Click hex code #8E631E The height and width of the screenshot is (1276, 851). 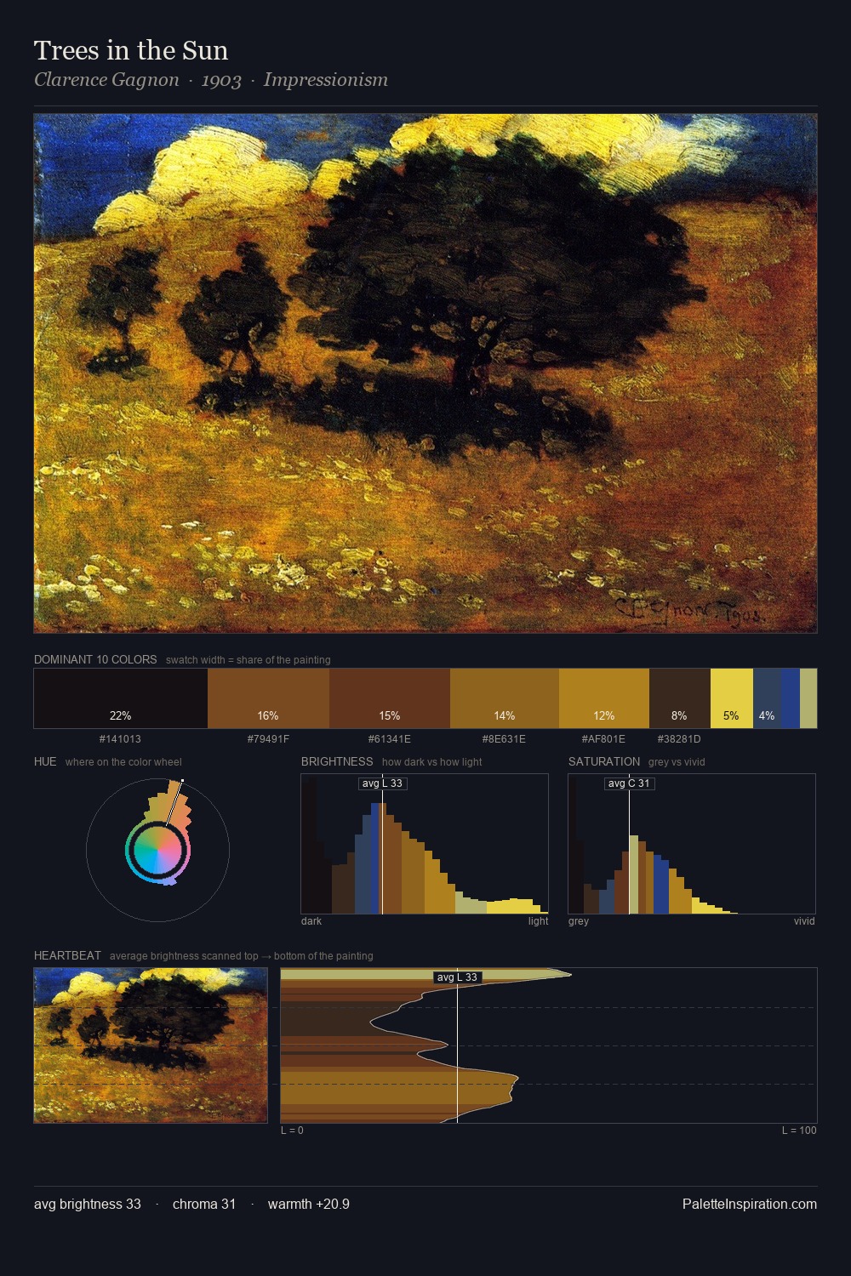coord(504,739)
